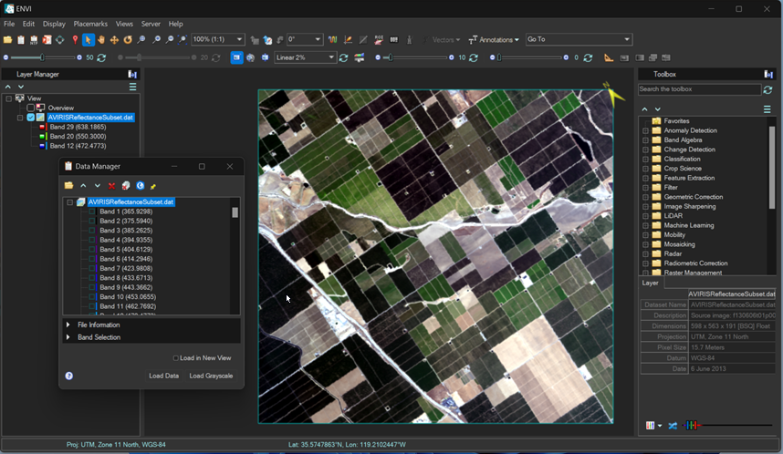The height and width of the screenshot is (454, 783).
Task: Open the Linear 2% stretch dropdown
Action: 329,57
